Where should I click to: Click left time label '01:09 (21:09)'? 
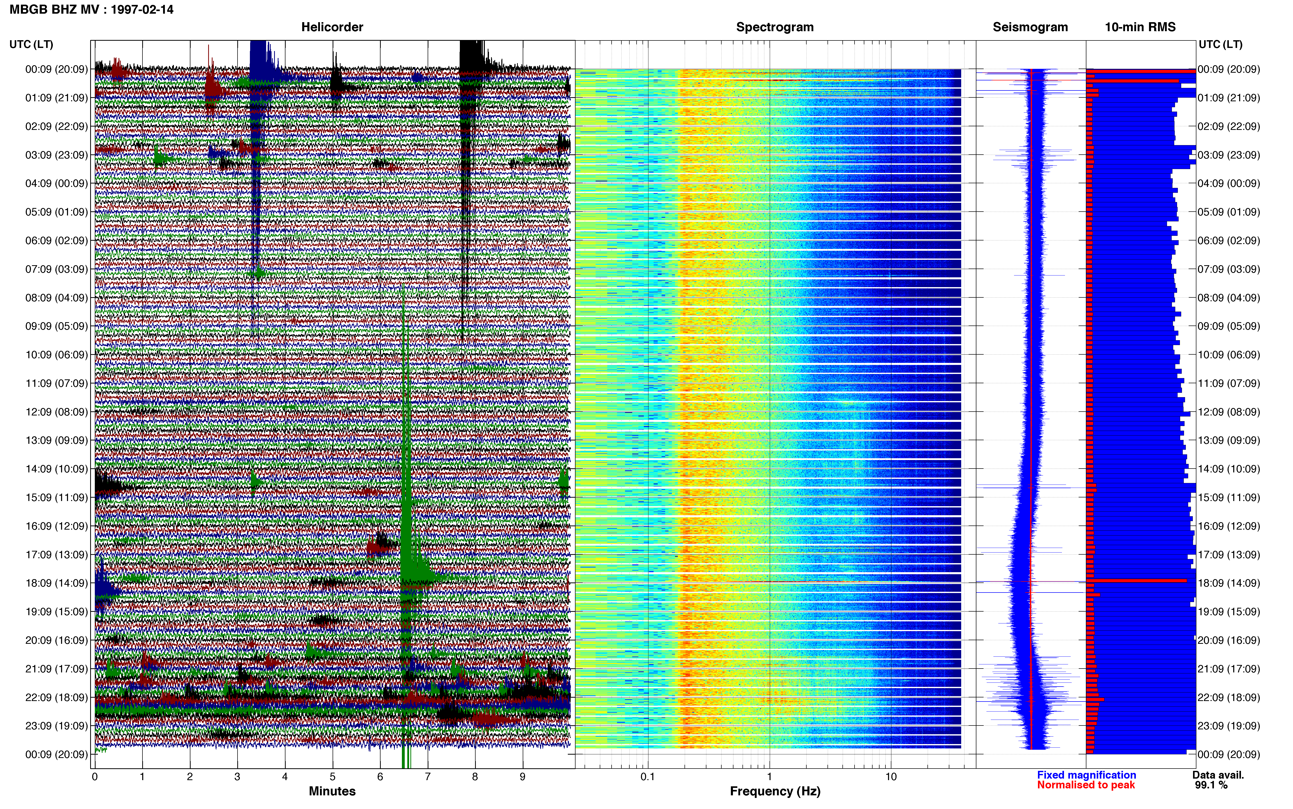click(57, 98)
